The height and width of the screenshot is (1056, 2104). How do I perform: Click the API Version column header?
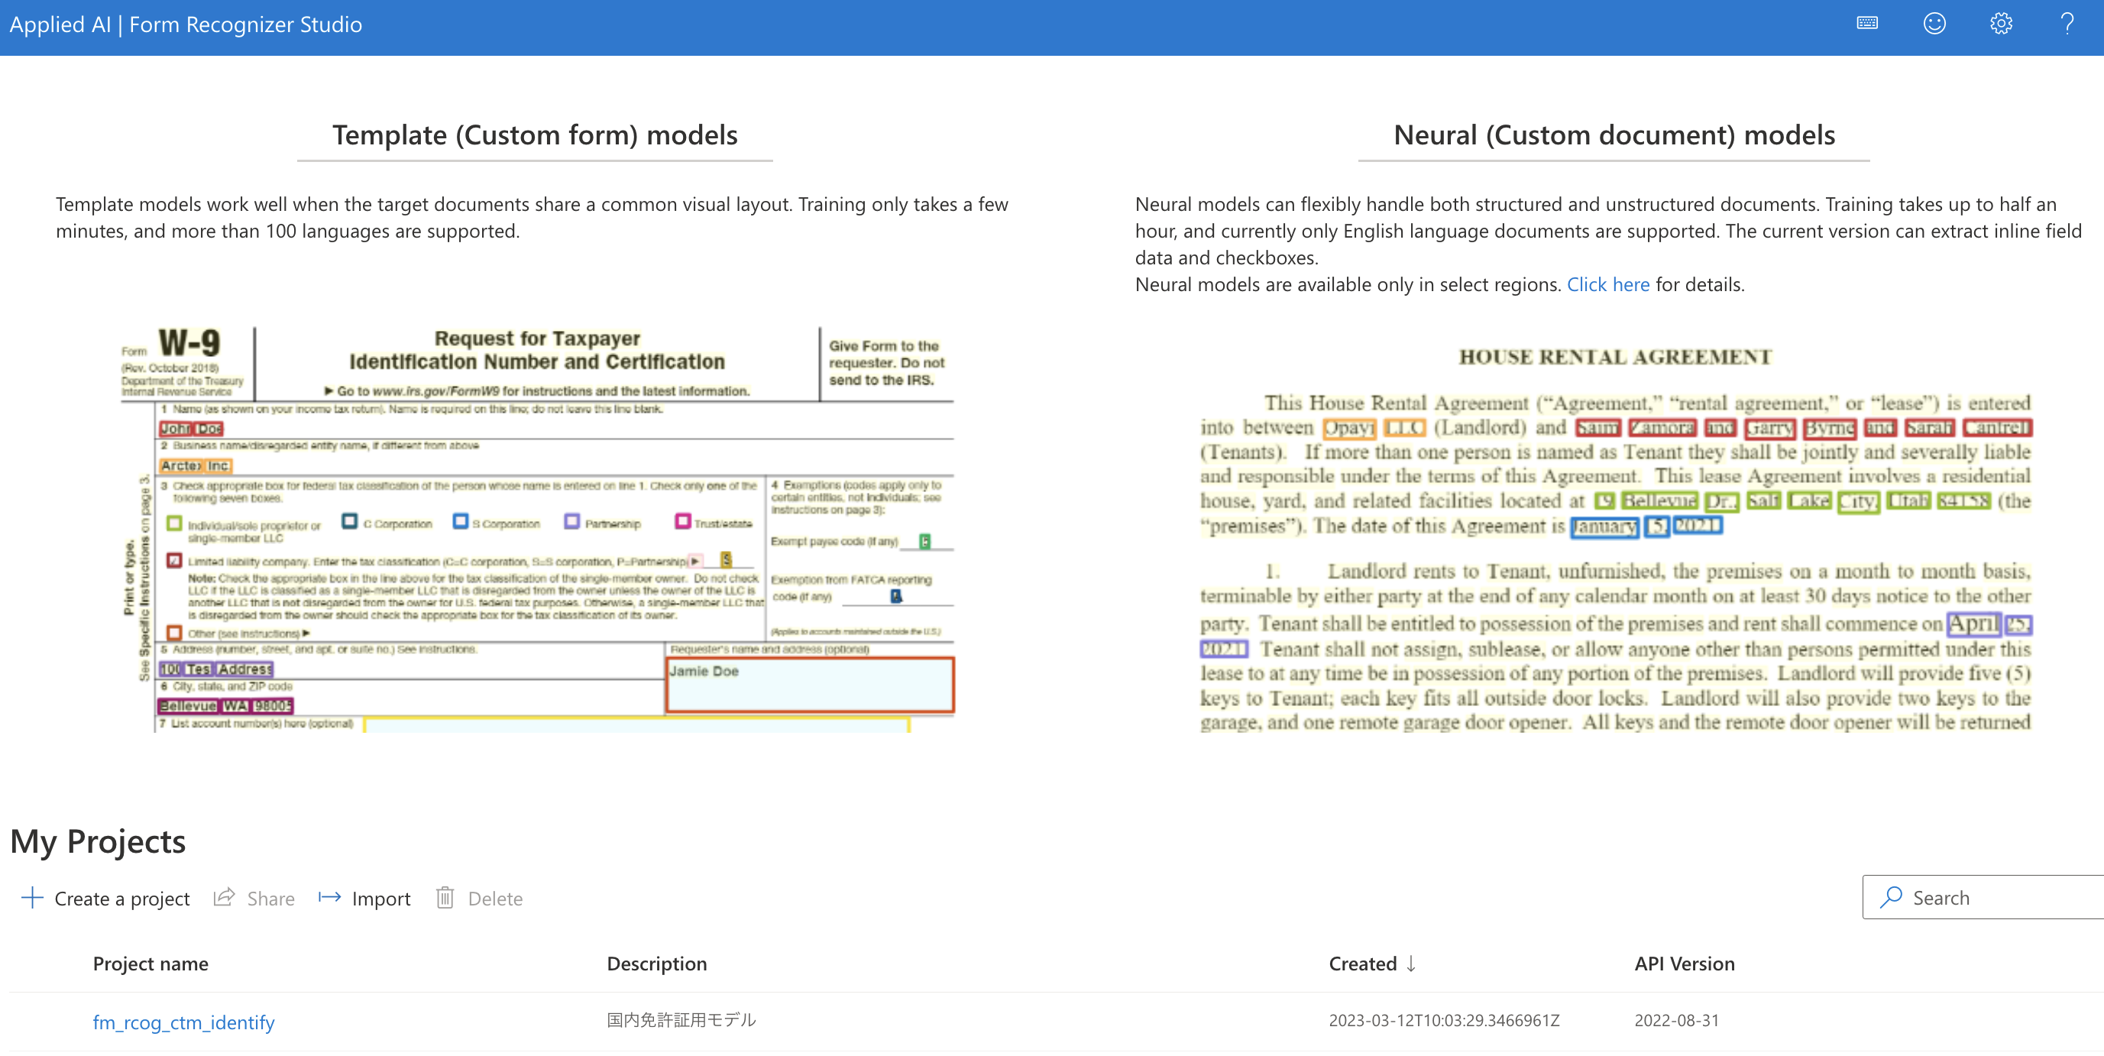(1684, 963)
